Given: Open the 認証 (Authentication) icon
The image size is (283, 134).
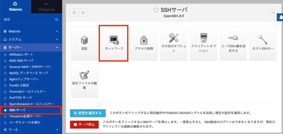Looking at the screenshot, I should [84, 43].
